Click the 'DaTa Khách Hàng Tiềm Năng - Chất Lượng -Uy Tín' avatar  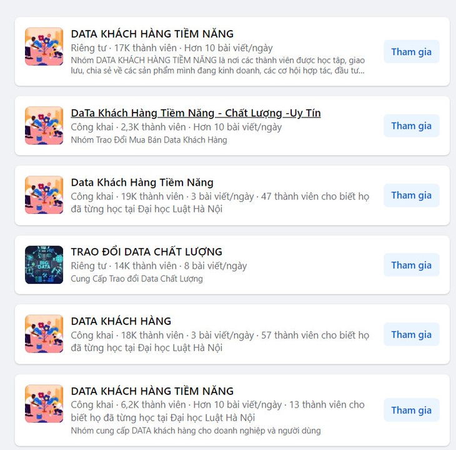[x=44, y=126]
